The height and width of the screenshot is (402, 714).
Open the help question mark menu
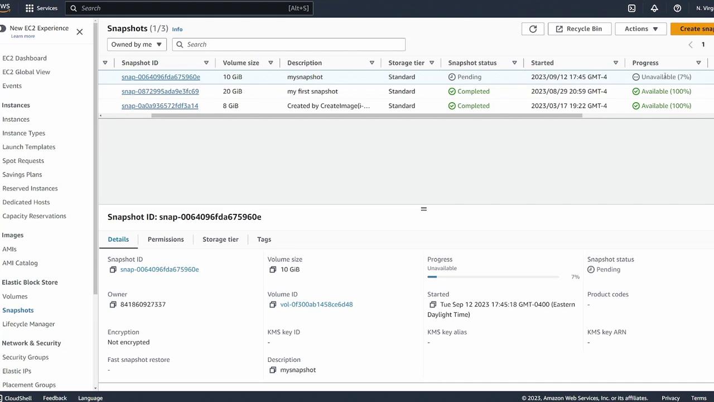point(677,8)
